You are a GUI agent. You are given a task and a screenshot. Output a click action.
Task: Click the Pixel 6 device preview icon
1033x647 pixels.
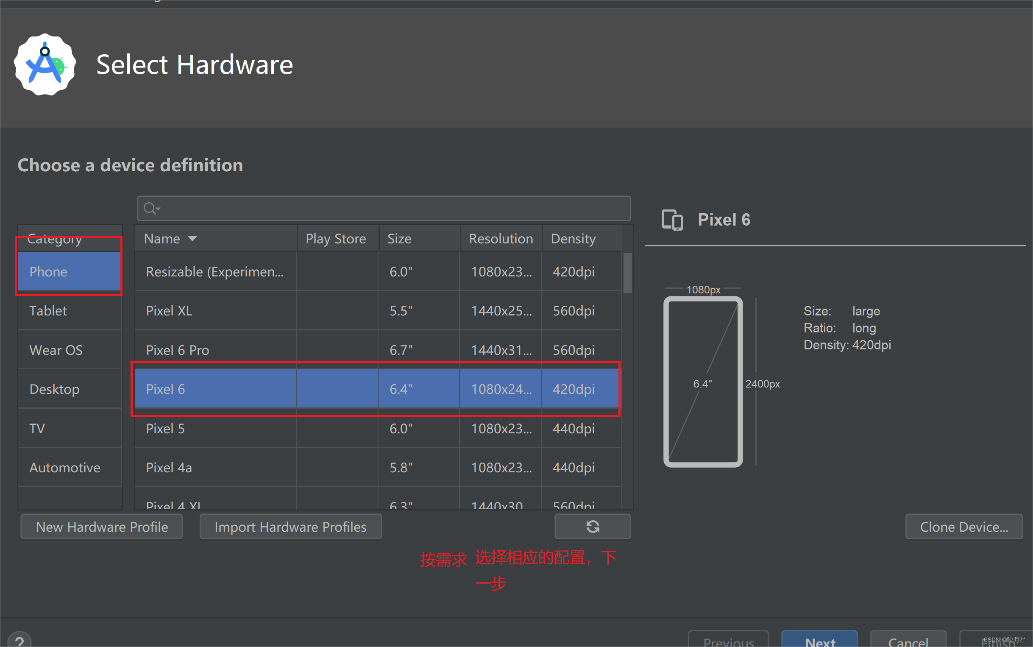[671, 220]
